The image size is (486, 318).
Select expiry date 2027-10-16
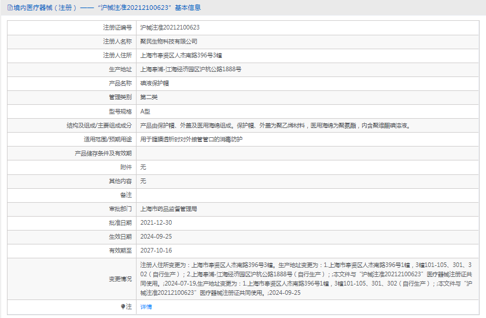pos(156,251)
